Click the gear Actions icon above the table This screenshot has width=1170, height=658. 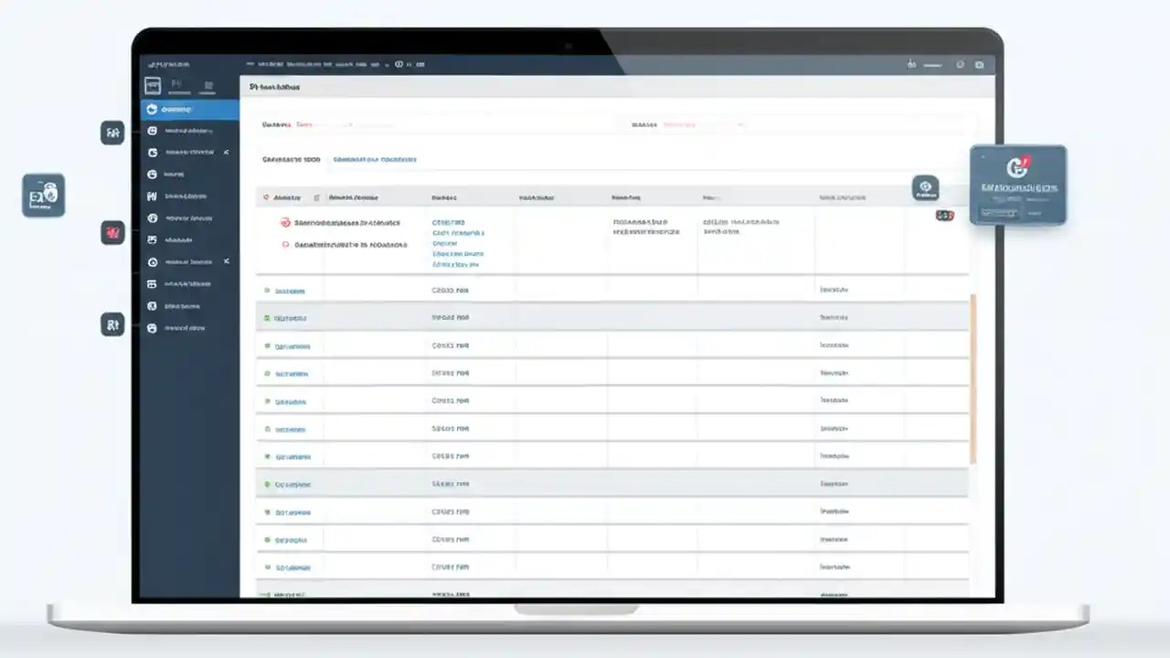point(926,187)
